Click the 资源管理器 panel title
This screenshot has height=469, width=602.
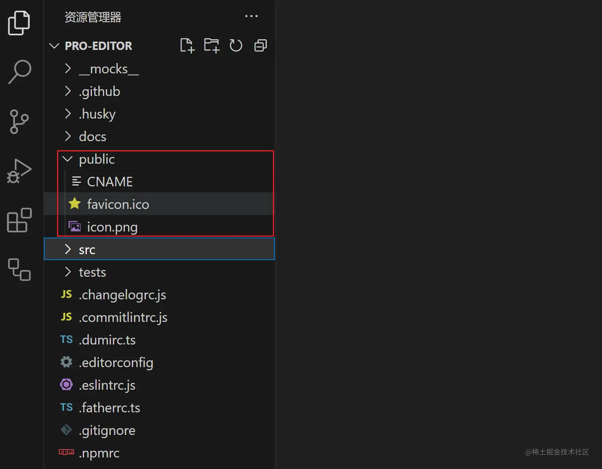pos(93,17)
